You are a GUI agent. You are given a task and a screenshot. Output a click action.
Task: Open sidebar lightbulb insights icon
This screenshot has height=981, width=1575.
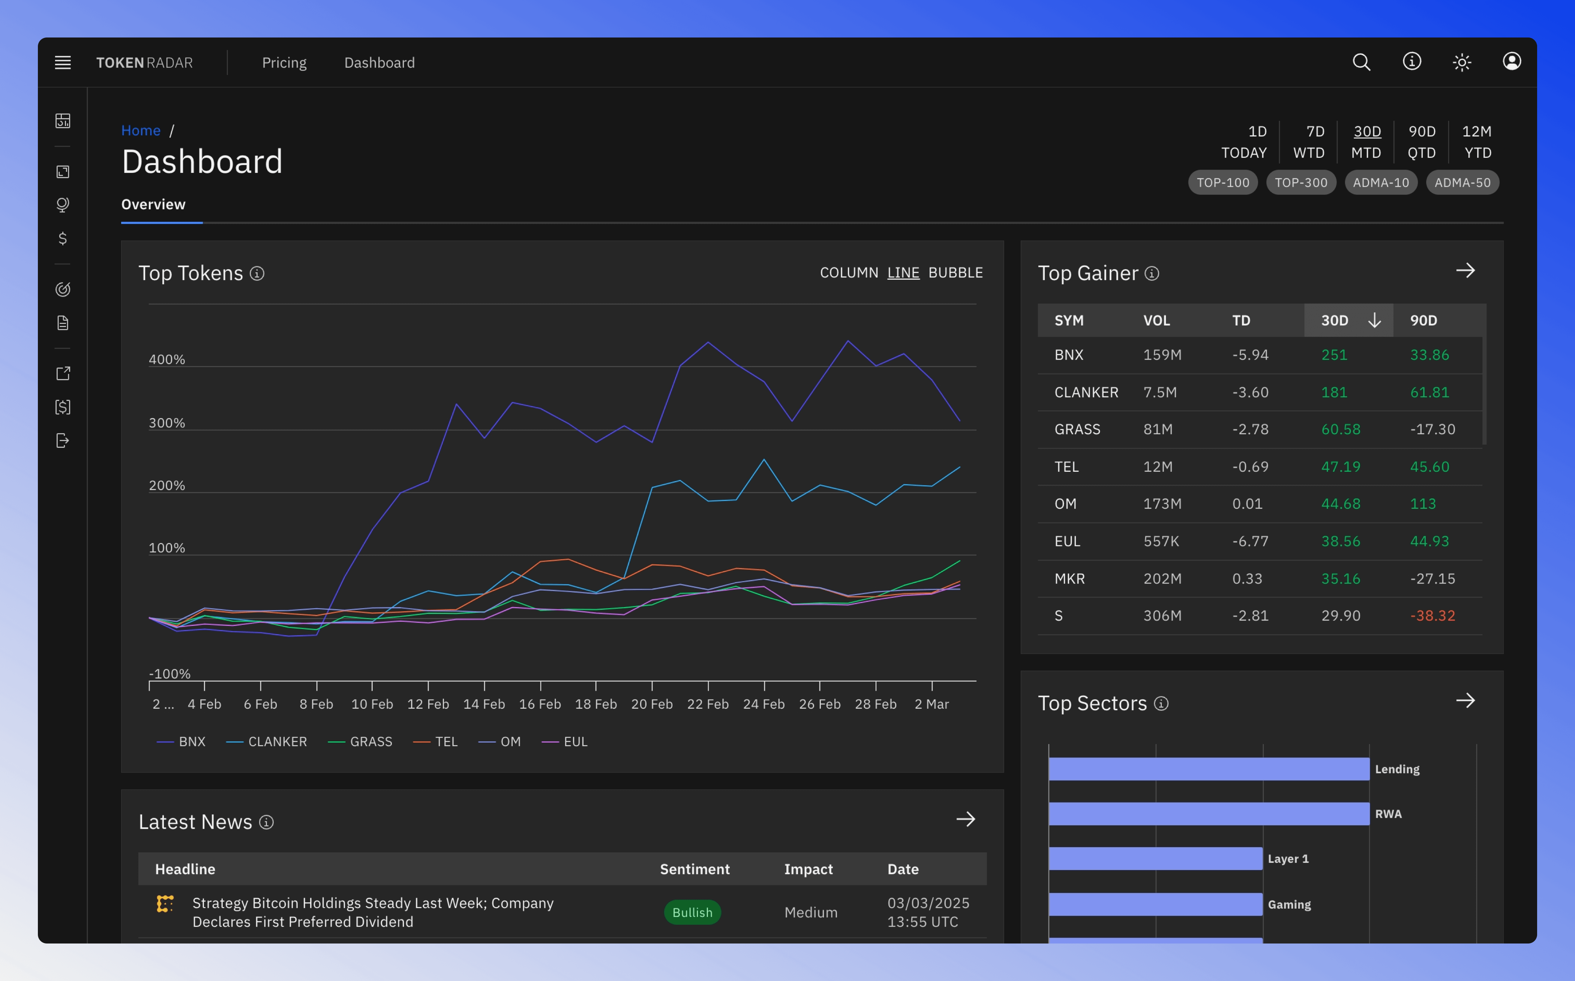[63, 205]
